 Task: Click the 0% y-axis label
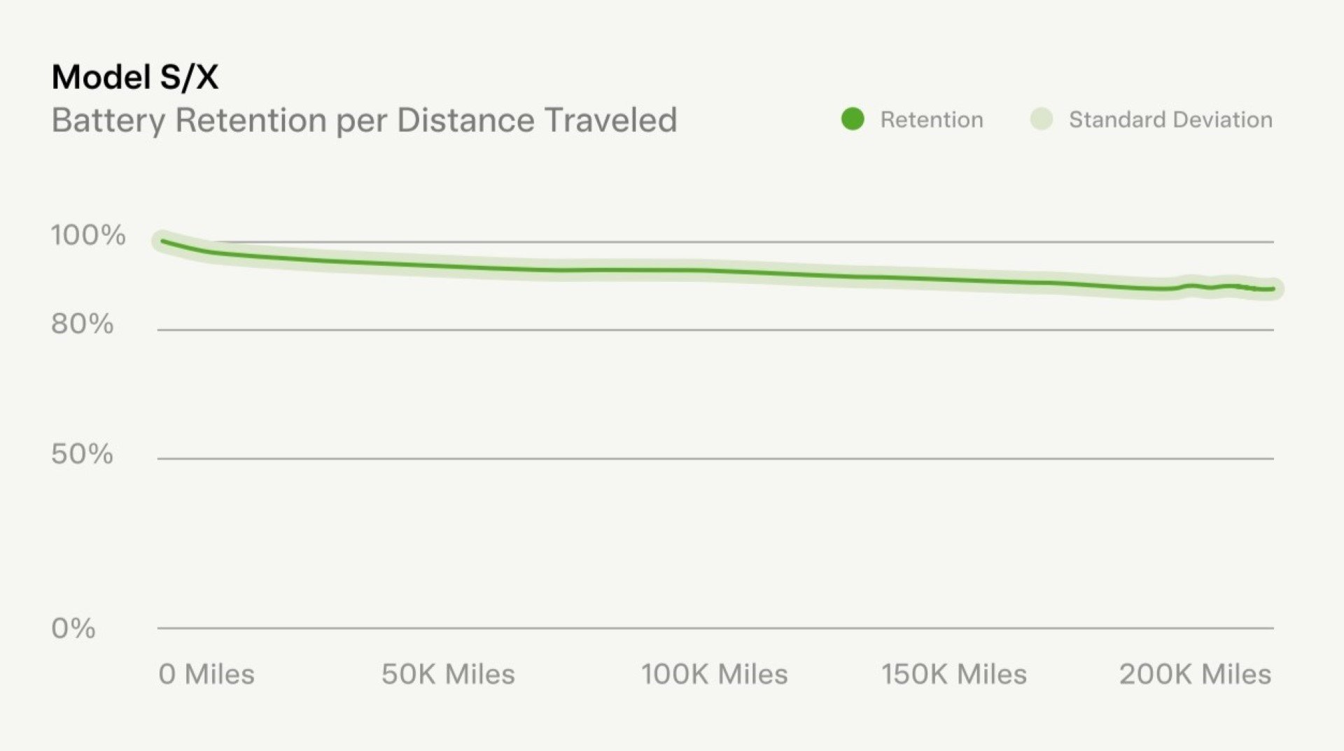point(73,629)
